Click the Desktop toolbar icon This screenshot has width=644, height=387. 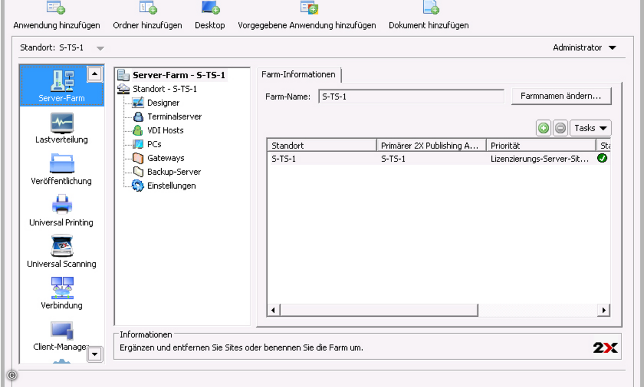(211, 8)
